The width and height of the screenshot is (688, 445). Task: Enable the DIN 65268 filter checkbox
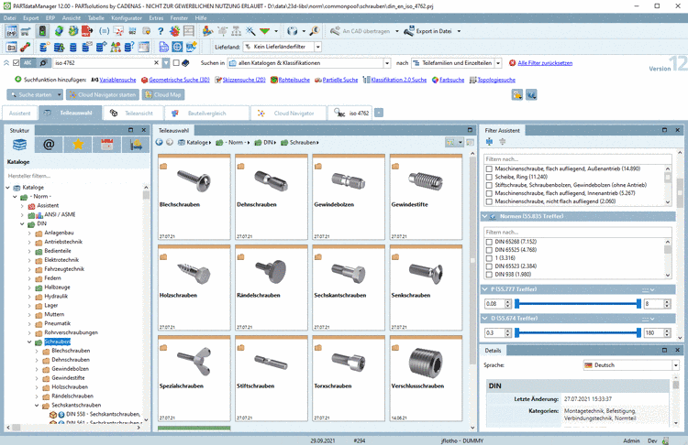click(x=489, y=242)
